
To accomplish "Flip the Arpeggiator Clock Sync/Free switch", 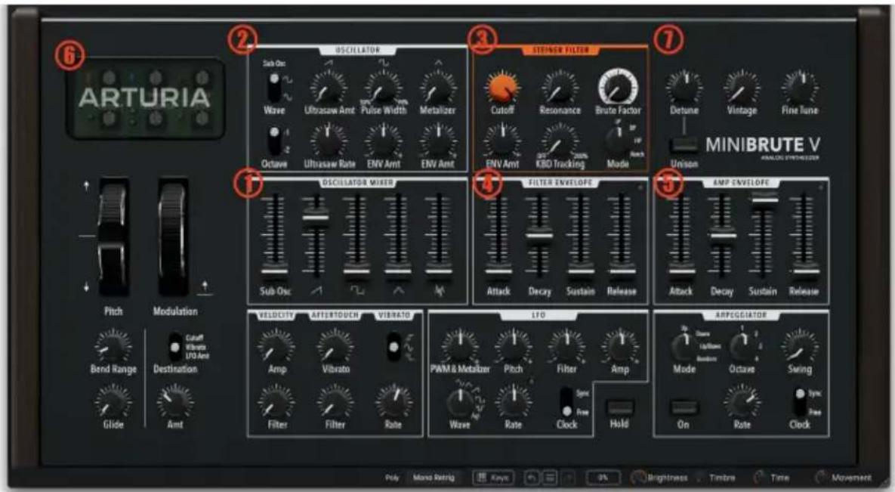I will click(x=801, y=402).
